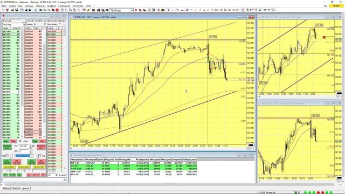Toggle the checkbox below the trades list
The height and width of the screenshot is (194, 345).
(x=57, y=175)
